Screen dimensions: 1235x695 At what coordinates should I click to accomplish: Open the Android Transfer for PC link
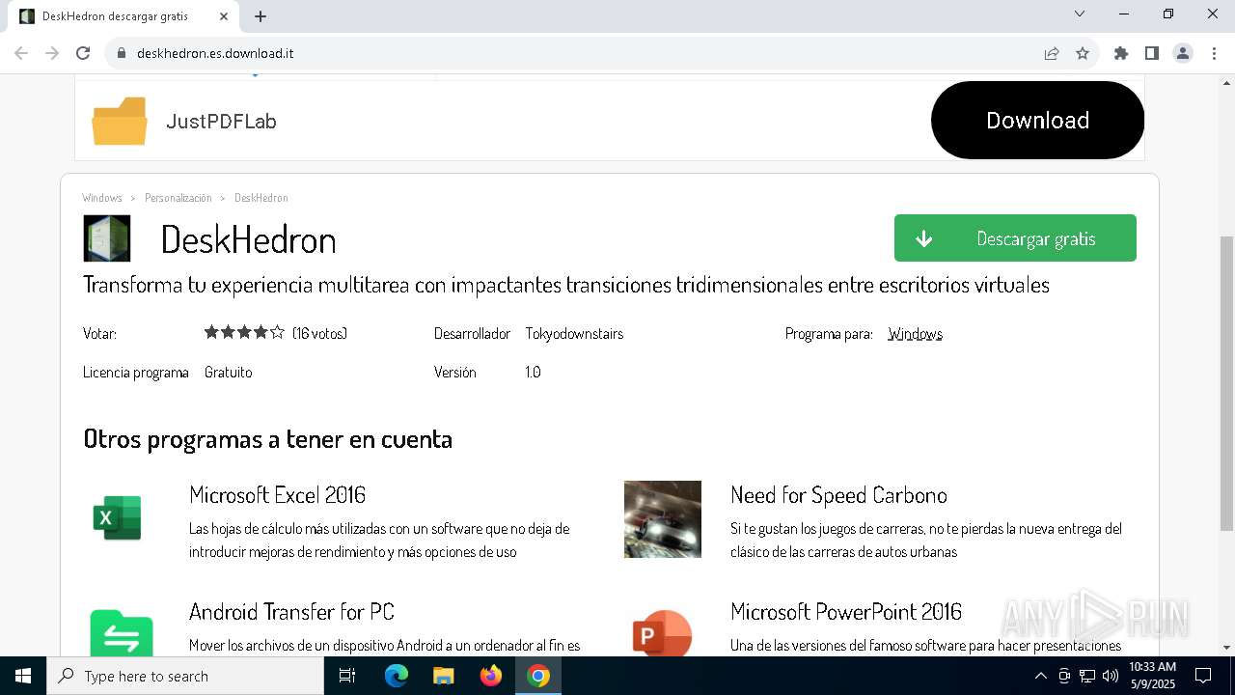(291, 612)
